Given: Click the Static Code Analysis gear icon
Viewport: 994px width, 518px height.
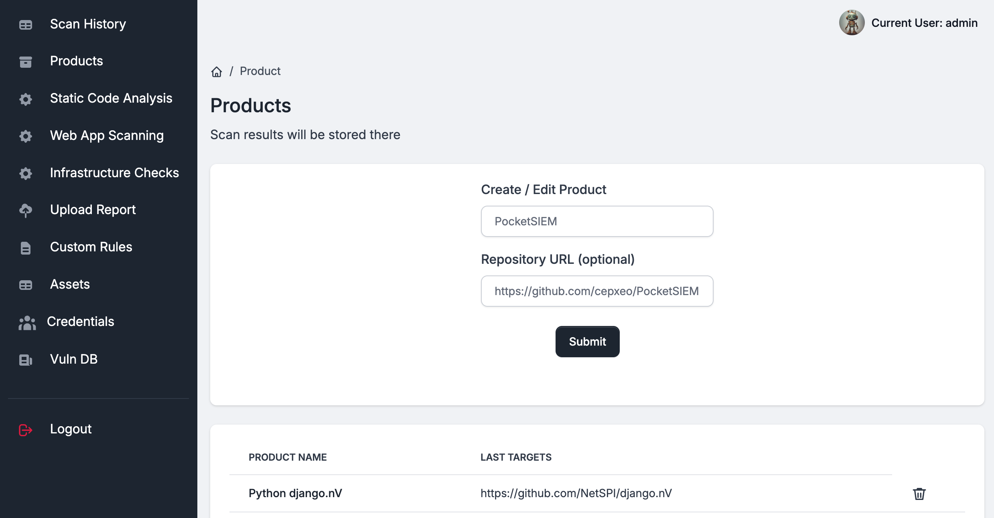Looking at the screenshot, I should (26, 99).
